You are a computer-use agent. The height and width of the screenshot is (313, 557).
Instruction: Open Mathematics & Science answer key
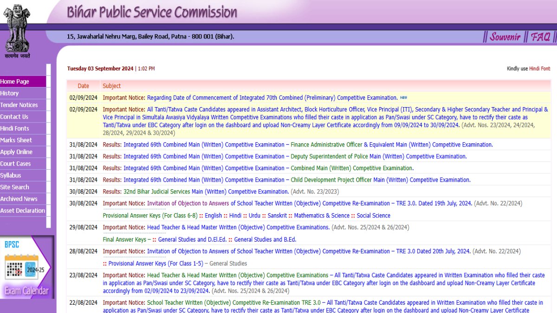[322, 216]
